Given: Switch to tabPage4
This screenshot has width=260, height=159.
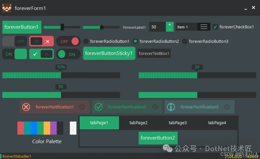Looking at the screenshot, I should [217, 123].
